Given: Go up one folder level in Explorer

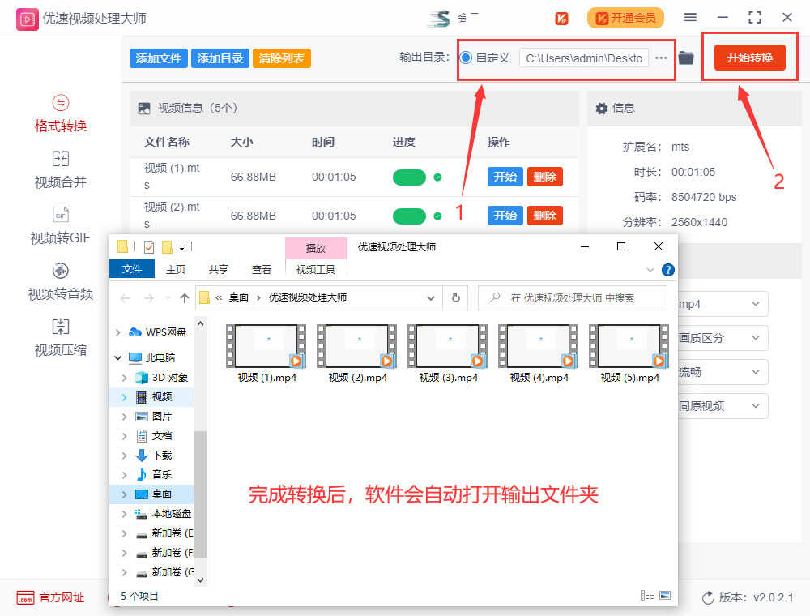Looking at the screenshot, I should [185, 297].
